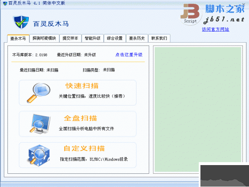Viewport: 249px width, 187px height.
Task: Click 最近升级日期: 未升级 text
Action: click(x=76, y=55)
